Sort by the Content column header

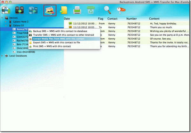pos(154,19)
